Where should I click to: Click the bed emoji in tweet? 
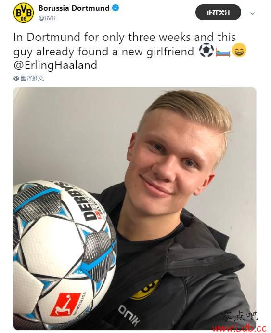coord(223,53)
